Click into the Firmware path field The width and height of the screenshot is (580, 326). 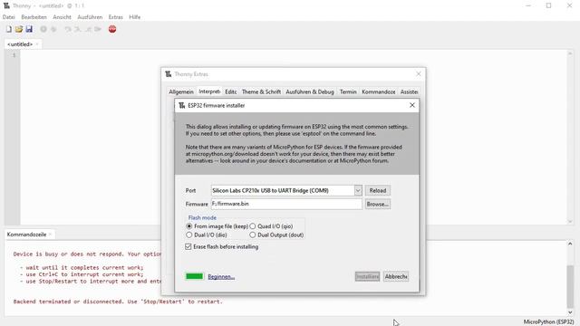(286, 204)
